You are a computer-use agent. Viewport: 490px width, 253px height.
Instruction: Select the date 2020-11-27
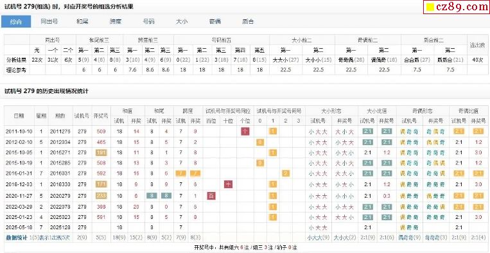tap(19, 196)
